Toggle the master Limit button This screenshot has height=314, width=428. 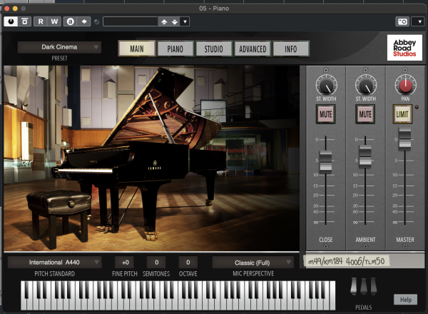(404, 113)
